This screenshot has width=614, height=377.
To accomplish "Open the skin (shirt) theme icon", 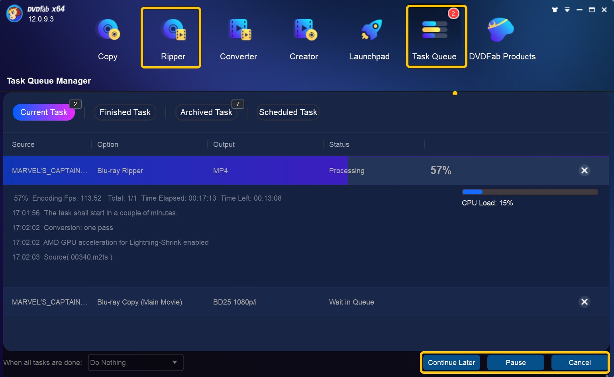I will point(555,10).
